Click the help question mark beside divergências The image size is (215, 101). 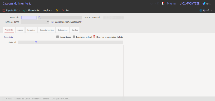[x=81, y=21]
